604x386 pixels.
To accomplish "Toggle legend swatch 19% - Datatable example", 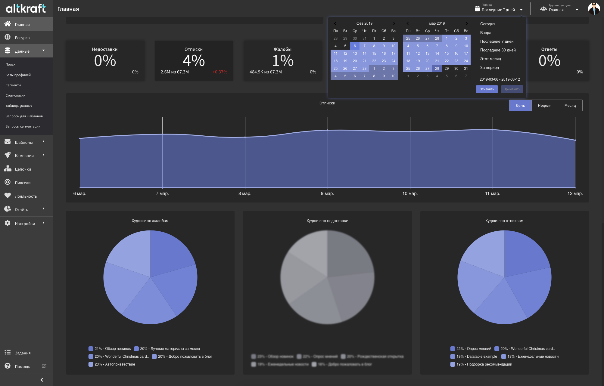I will 453,357.
